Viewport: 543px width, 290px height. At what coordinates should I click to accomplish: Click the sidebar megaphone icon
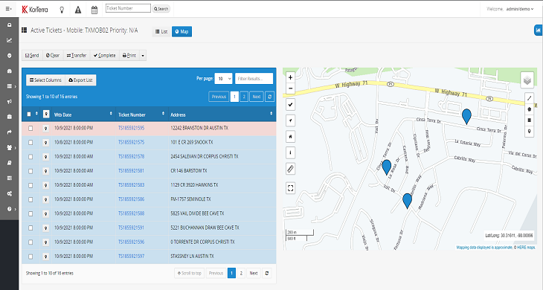(x=10, y=101)
